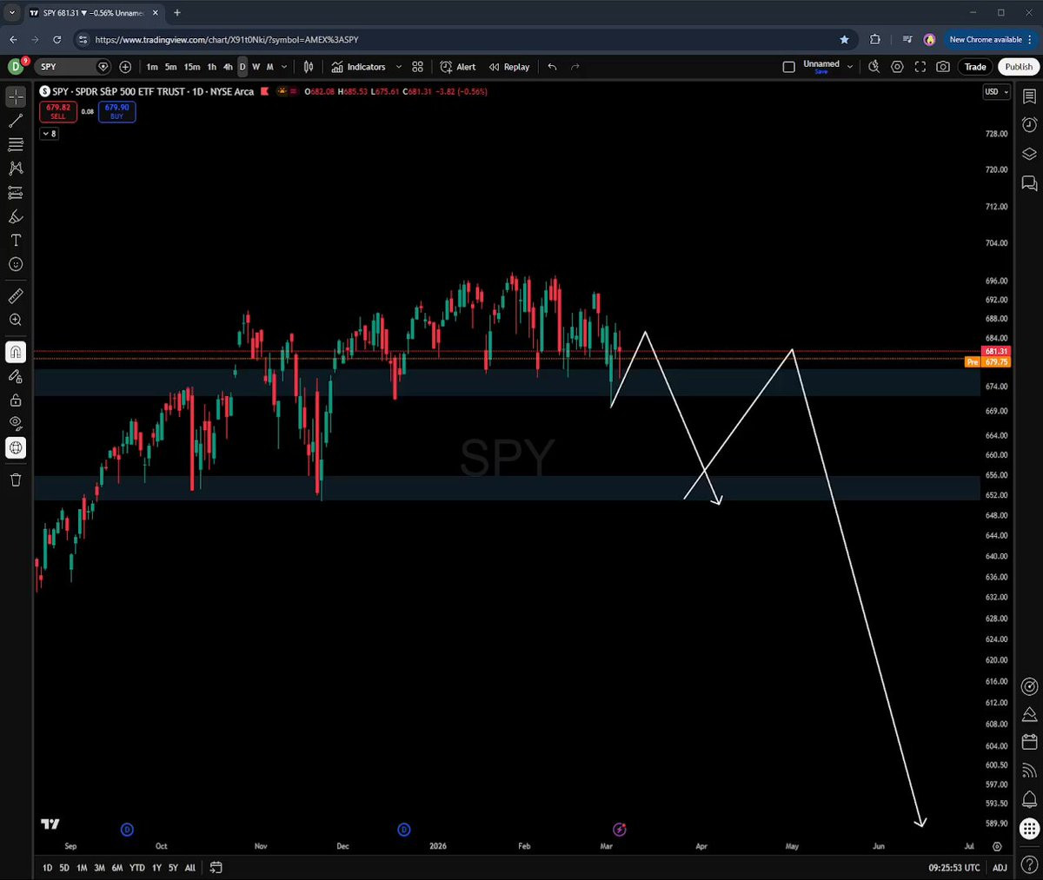
Task: Set date range to 3M
Action: point(99,868)
